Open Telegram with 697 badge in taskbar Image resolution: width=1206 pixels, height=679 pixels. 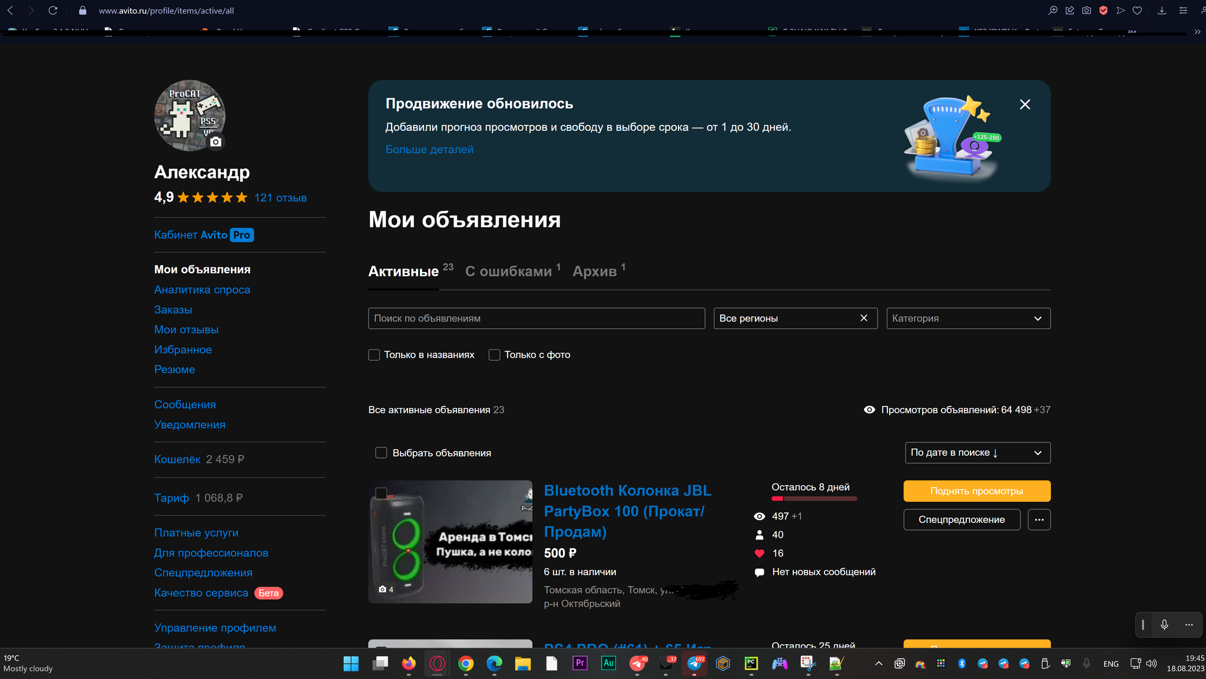(695, 664)
